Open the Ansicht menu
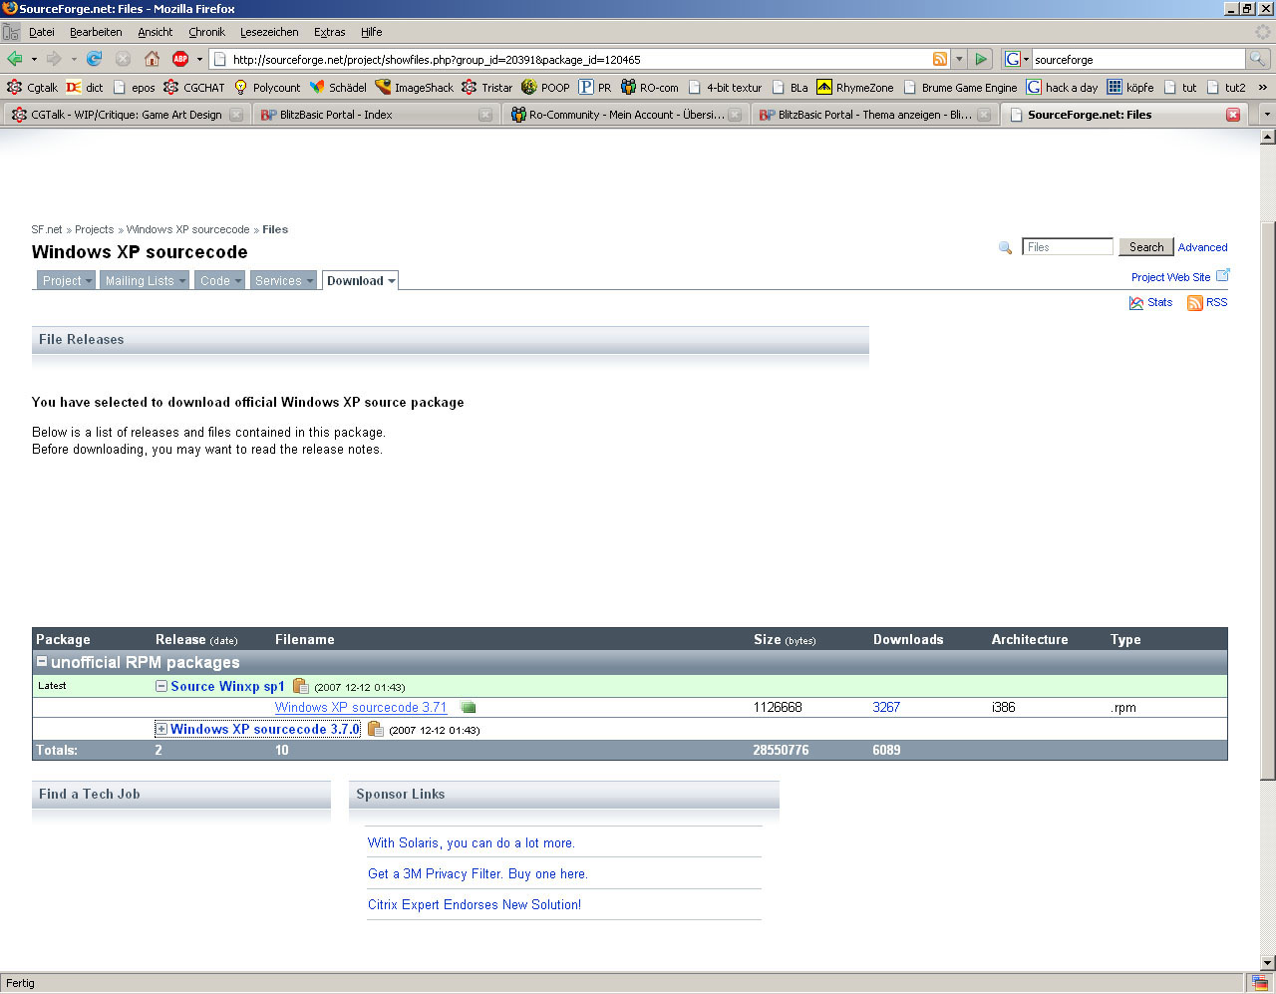This screenshot has width=1276, height=994. 156,32
